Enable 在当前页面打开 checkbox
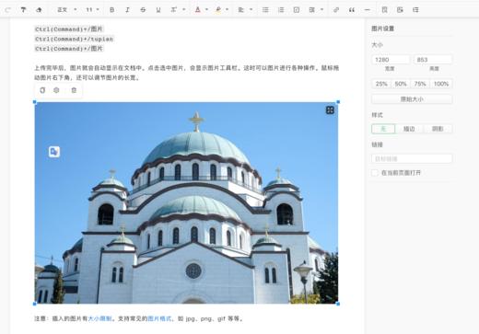 pyautogui.click(x=375, y=173)
